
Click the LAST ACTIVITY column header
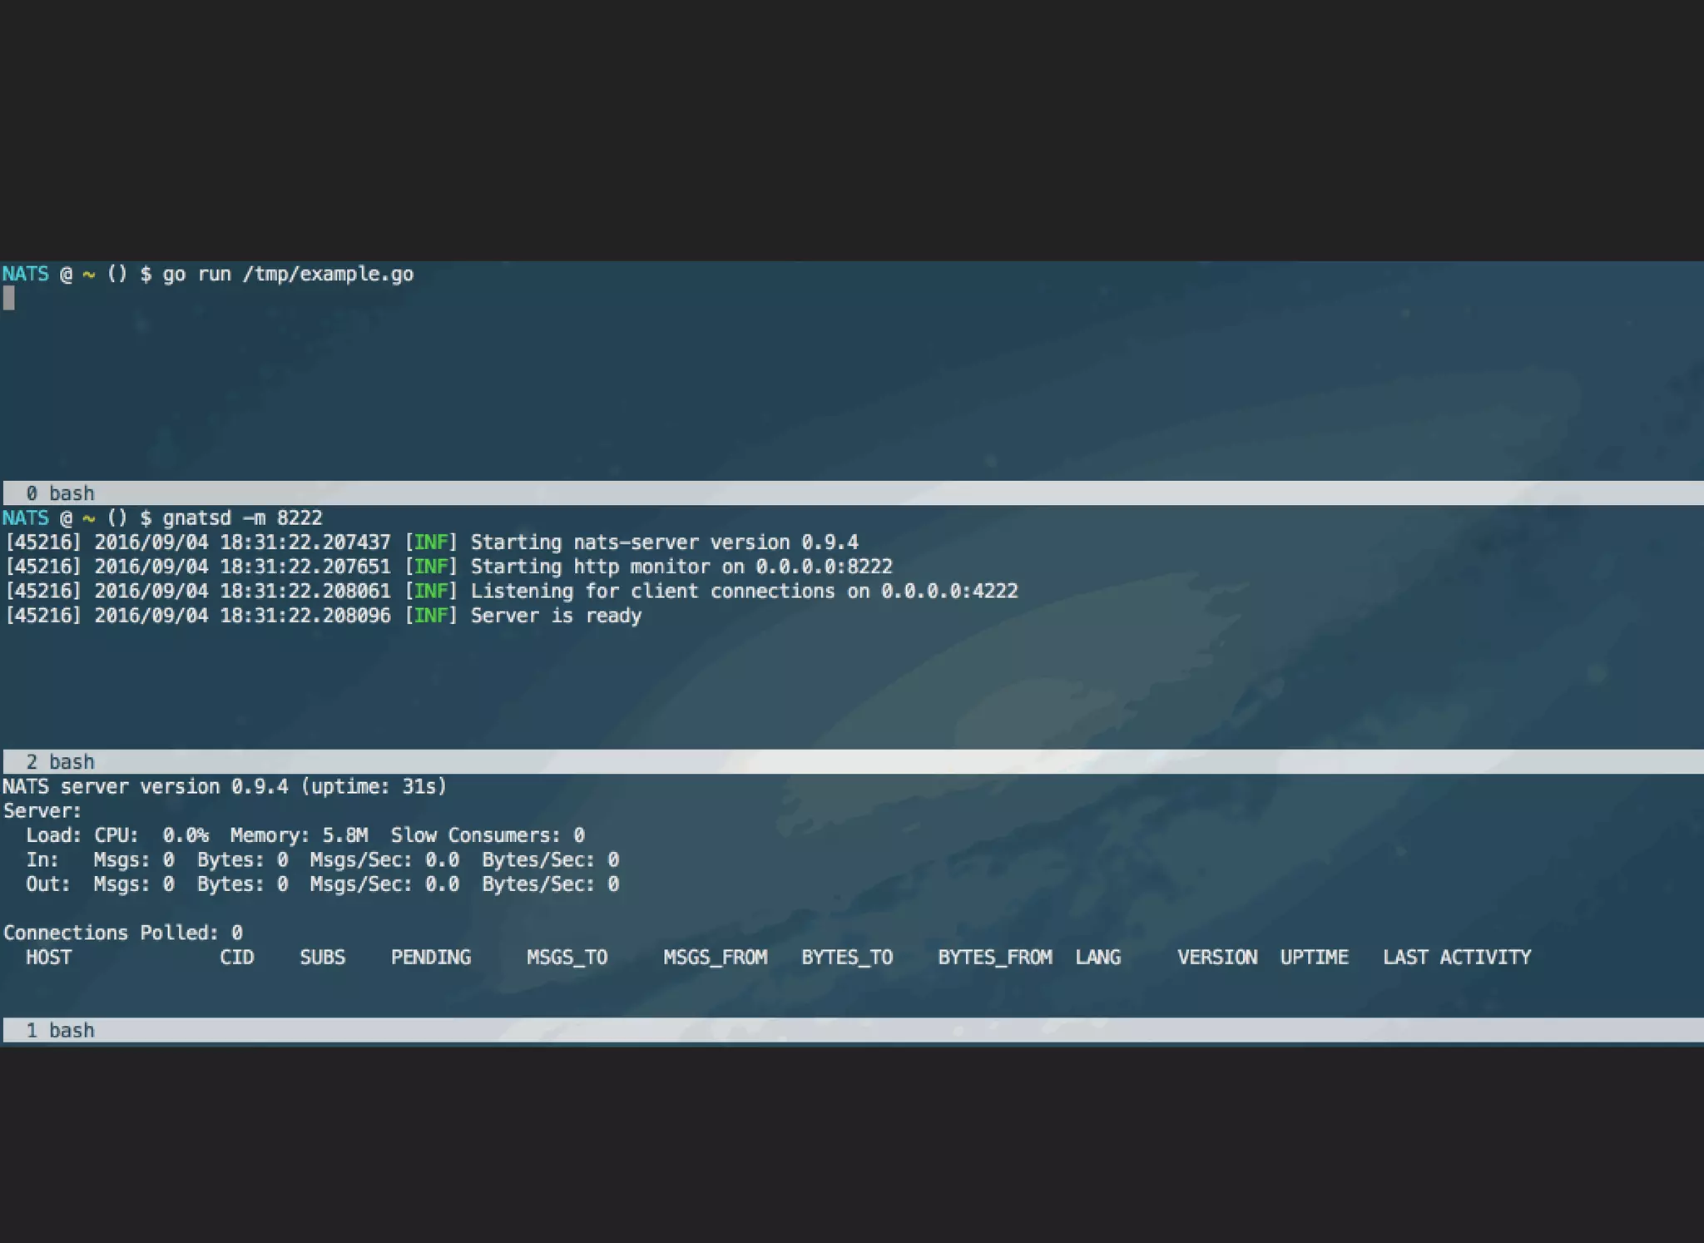coord(1456,958)
